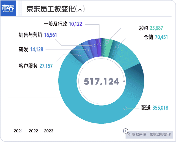Image resolution: width=176 pixels, height=142 pixels.
Task: Click the value 23,687
Action: tap(156, 28)
